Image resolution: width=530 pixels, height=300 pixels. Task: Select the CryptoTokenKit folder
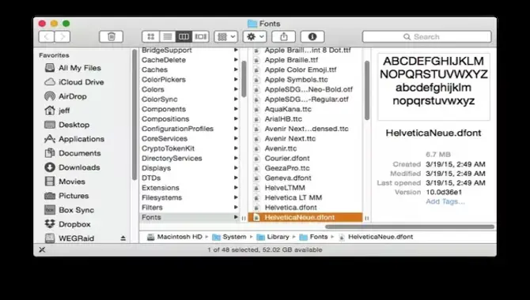[x=168, y=148]
